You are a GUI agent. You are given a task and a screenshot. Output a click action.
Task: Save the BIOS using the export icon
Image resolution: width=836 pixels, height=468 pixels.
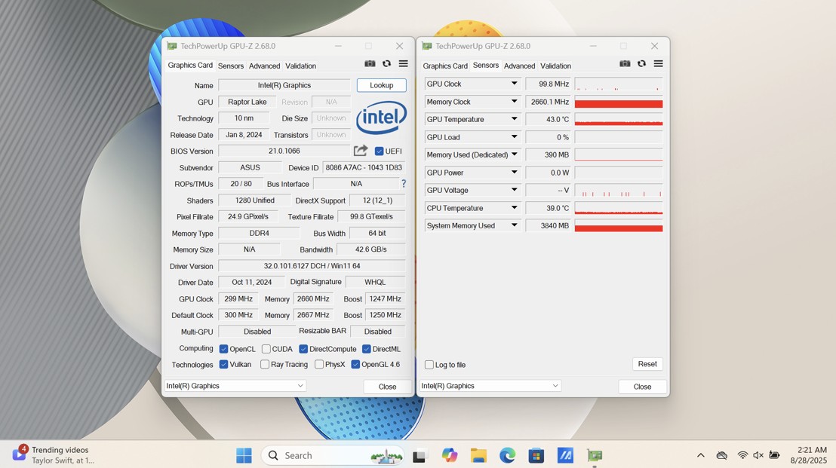tap(361, 150)
